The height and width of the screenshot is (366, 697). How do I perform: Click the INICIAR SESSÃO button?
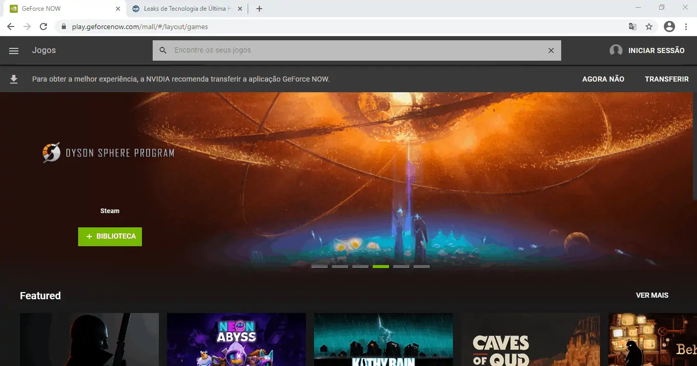tap(656, 50)
